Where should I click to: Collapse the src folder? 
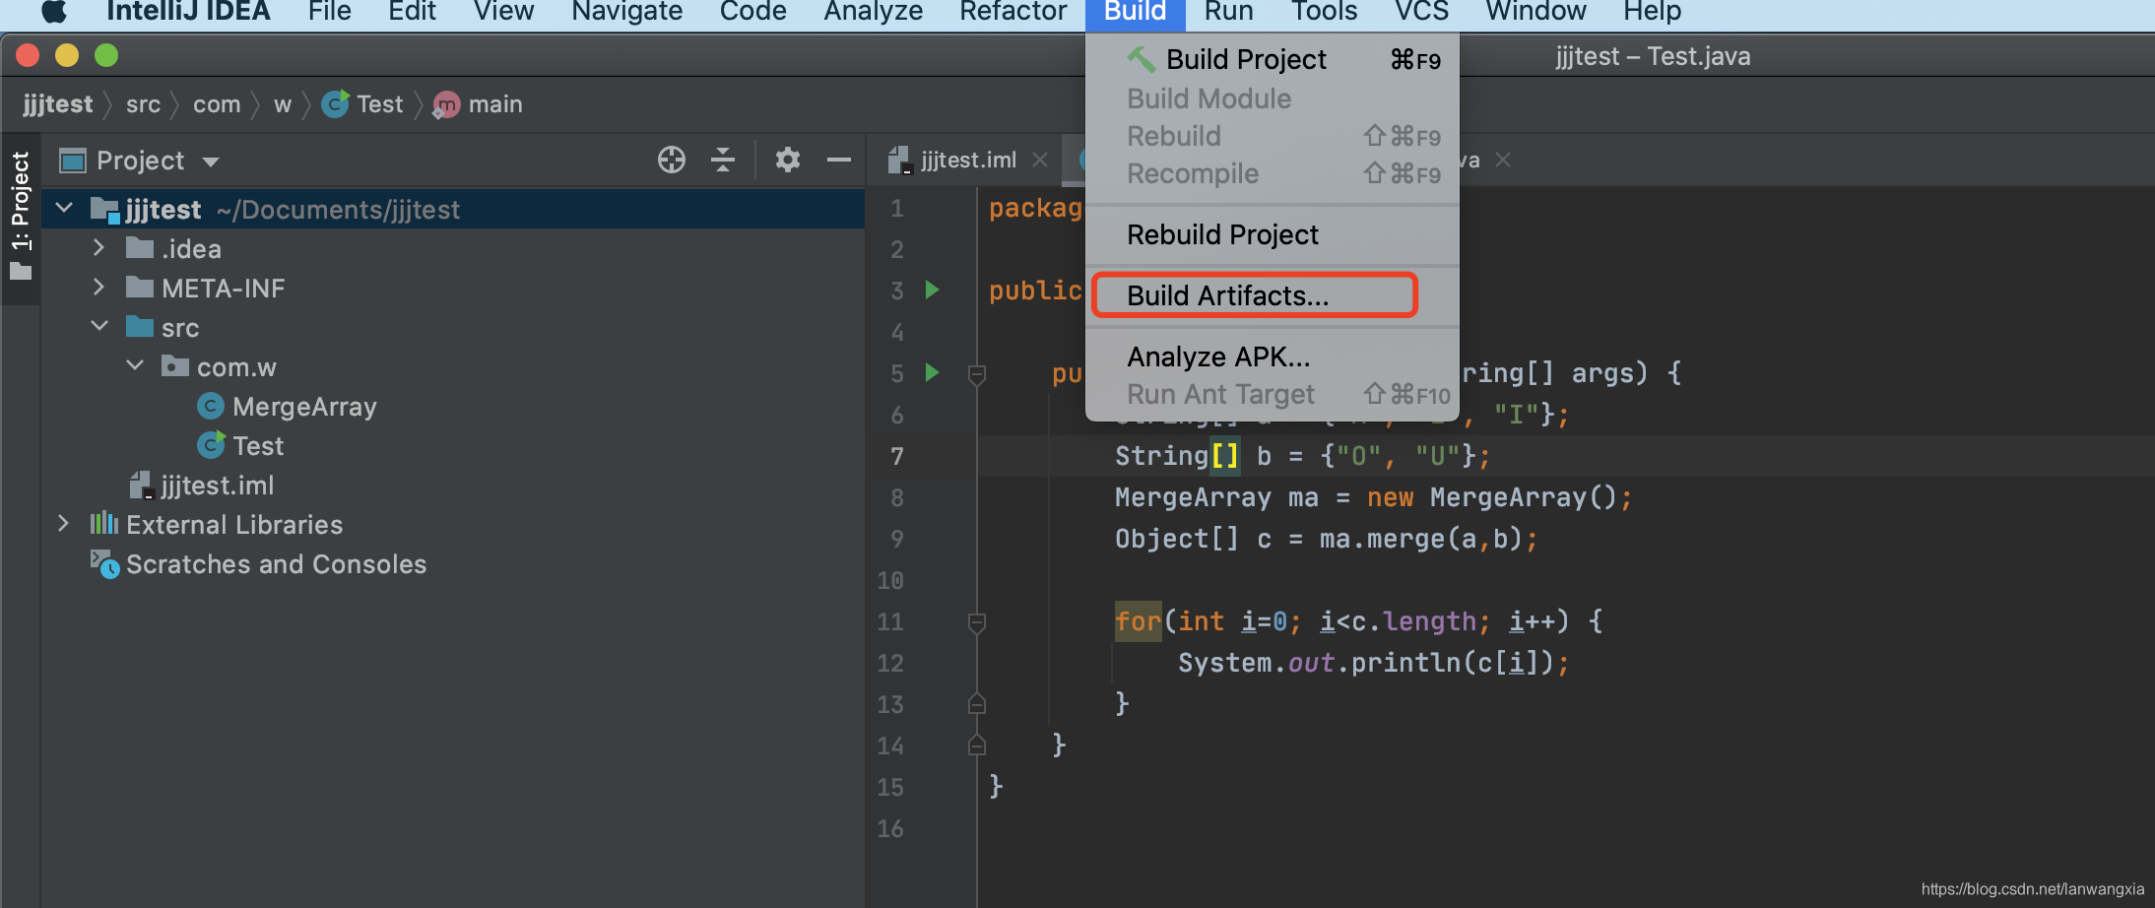[x=99, y=327]
